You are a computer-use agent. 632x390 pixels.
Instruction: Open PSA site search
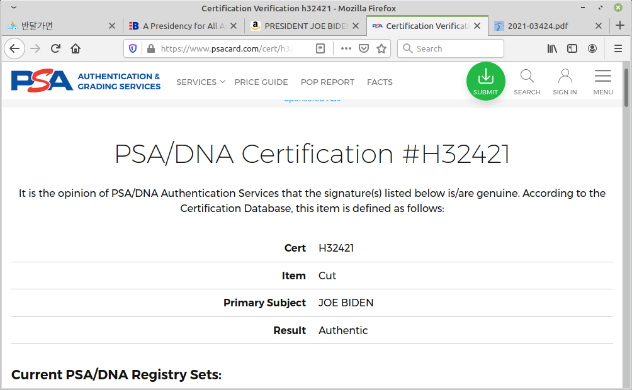point(527,82)
